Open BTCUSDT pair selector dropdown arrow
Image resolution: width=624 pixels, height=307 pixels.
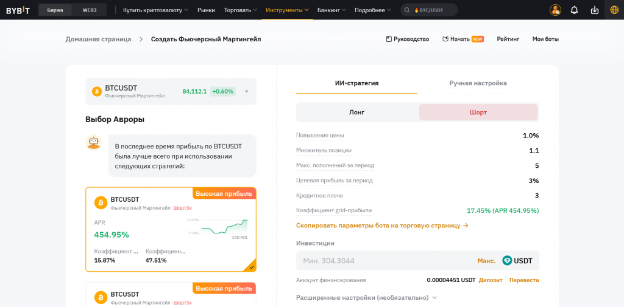coord(246,92)
